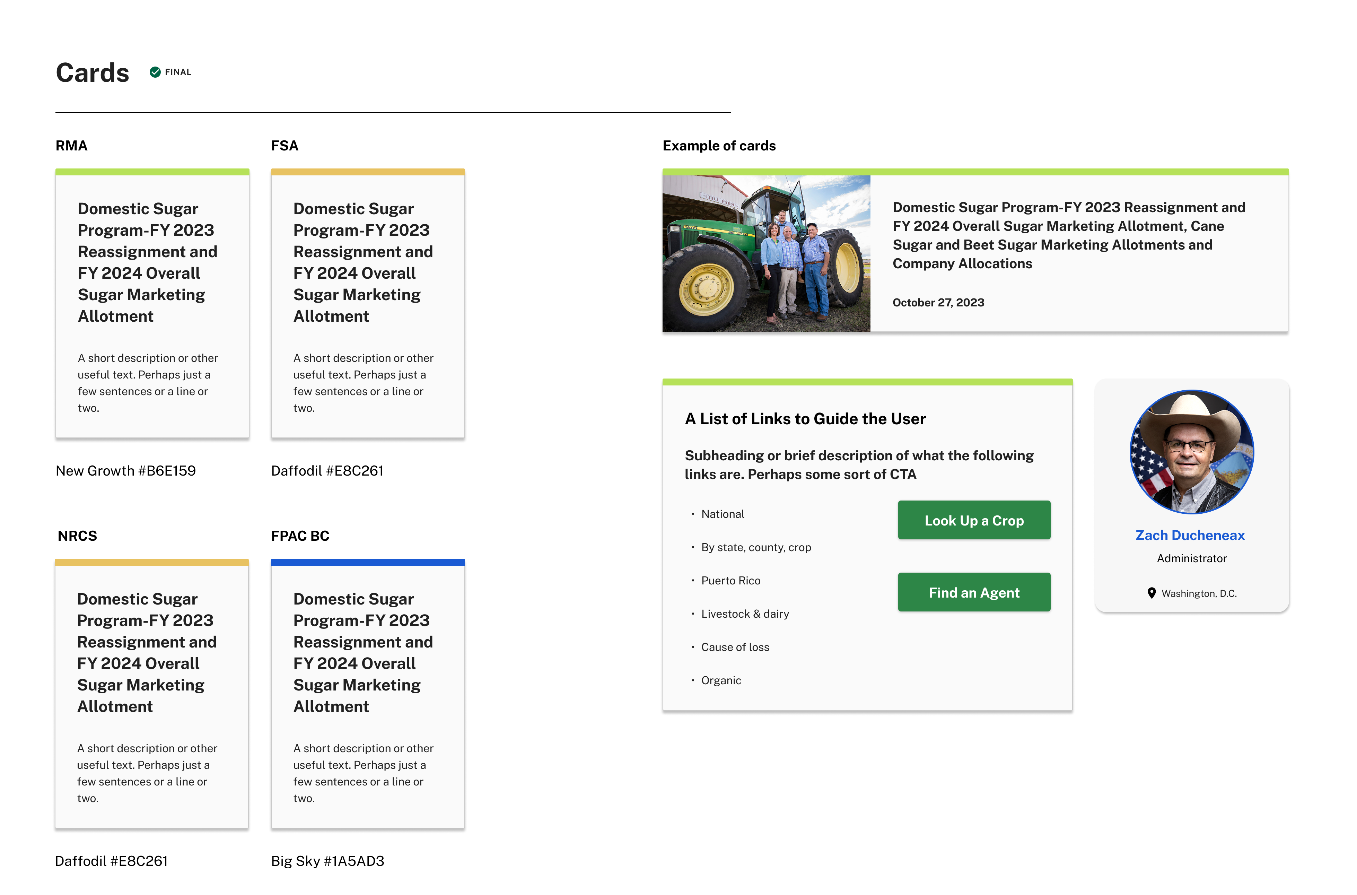The width and height of the screenshot is (1357, 895).
Task: Click the tractor family photo thumbnail
Action: (x=766, y=253)
